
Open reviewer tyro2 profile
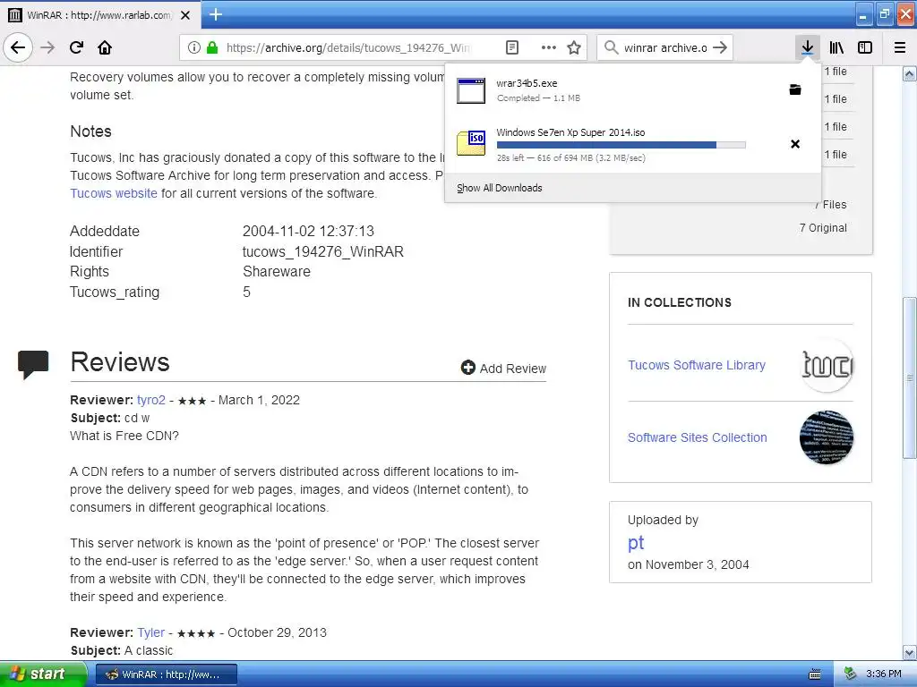tap(150, 400)
